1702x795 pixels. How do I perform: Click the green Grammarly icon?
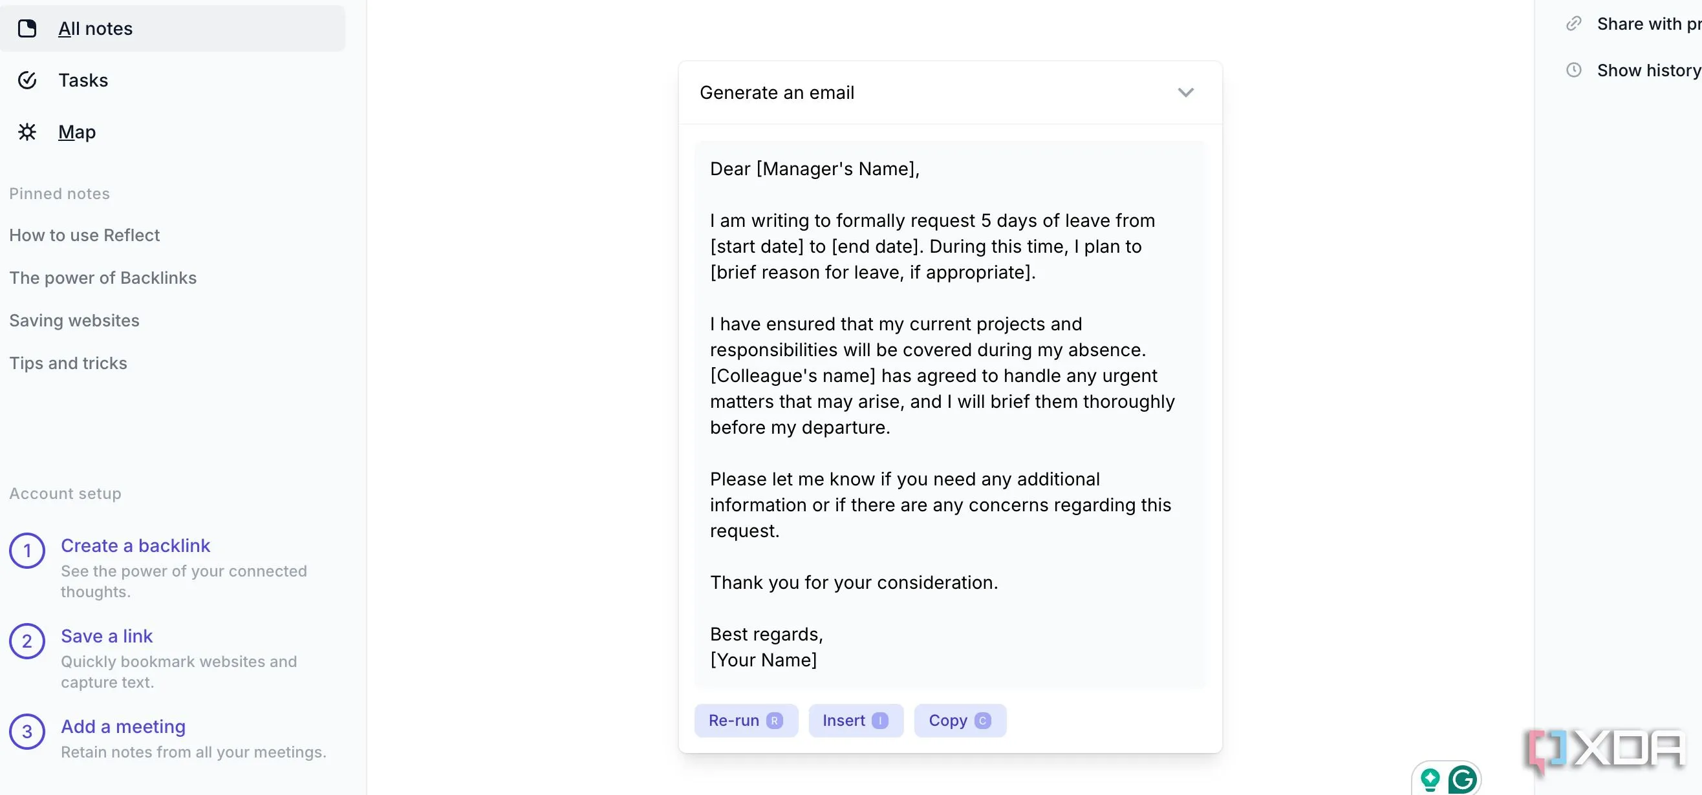coord(1462,780)
